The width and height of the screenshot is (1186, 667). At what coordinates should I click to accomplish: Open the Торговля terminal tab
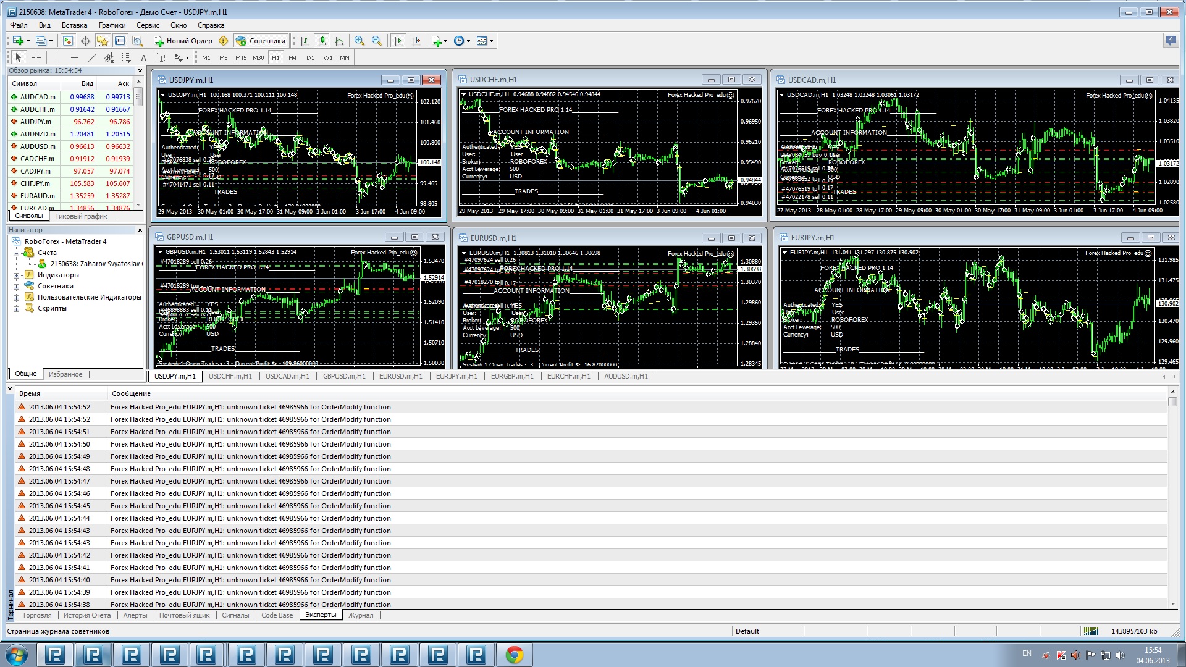(37, 615)
